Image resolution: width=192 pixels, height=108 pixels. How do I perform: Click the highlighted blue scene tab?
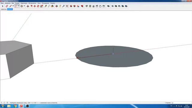click(x=10, y=9)
